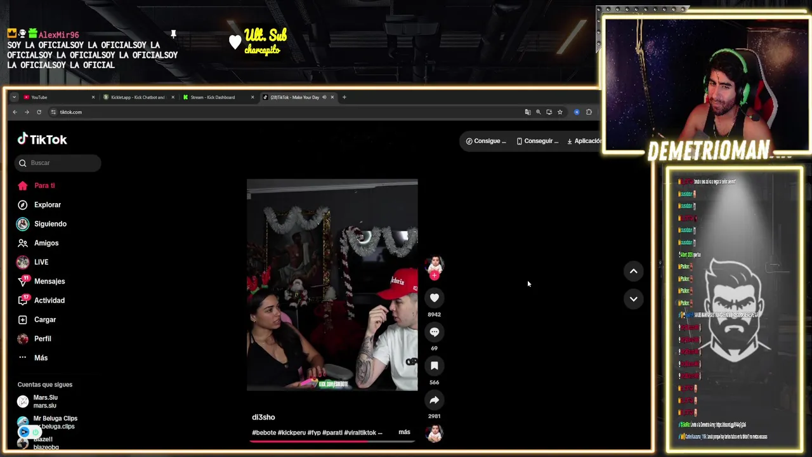This screenshot has width=812, height=457.
Task: Focus the Buscar search field
Action: 58,162
